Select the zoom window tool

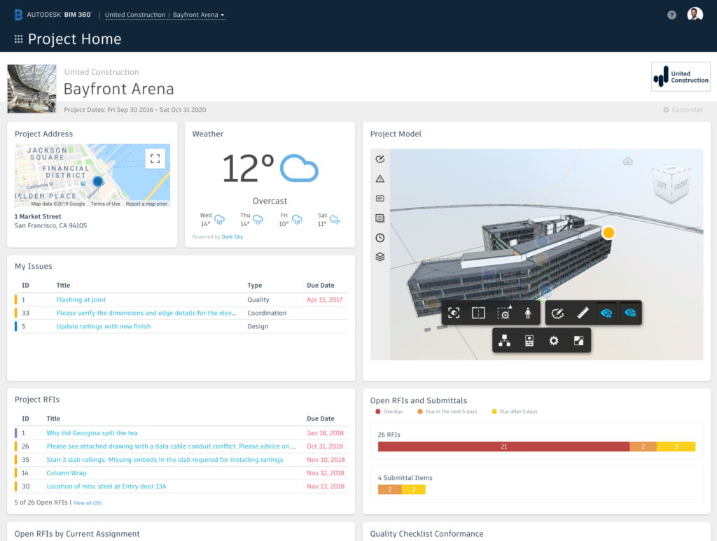[x=503, y=312]
